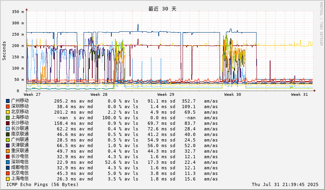The height and width of the screenshot is (190, 325).
Task: Click the 北京移动 legend color swatch
Action: (x=8, y=112)
